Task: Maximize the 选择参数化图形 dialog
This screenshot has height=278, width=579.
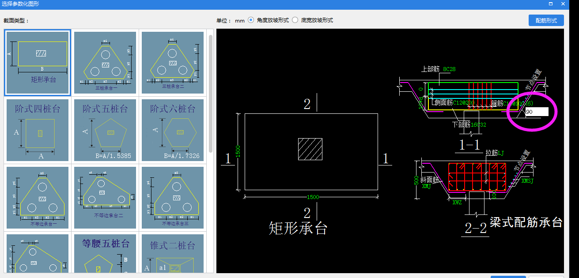Action: coord(551,4)
